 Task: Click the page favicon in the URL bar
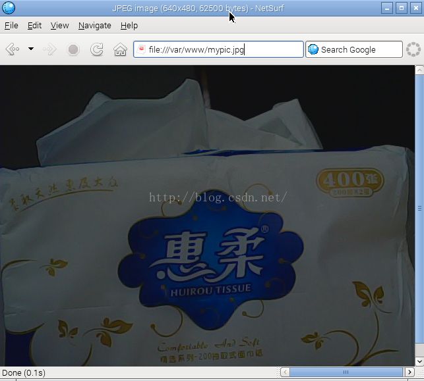141,49
